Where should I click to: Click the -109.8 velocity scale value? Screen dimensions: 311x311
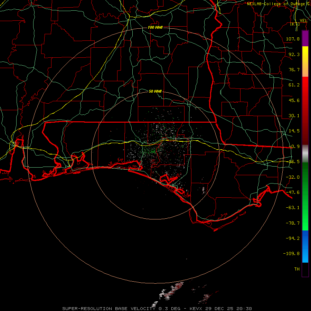click(291, 254)
